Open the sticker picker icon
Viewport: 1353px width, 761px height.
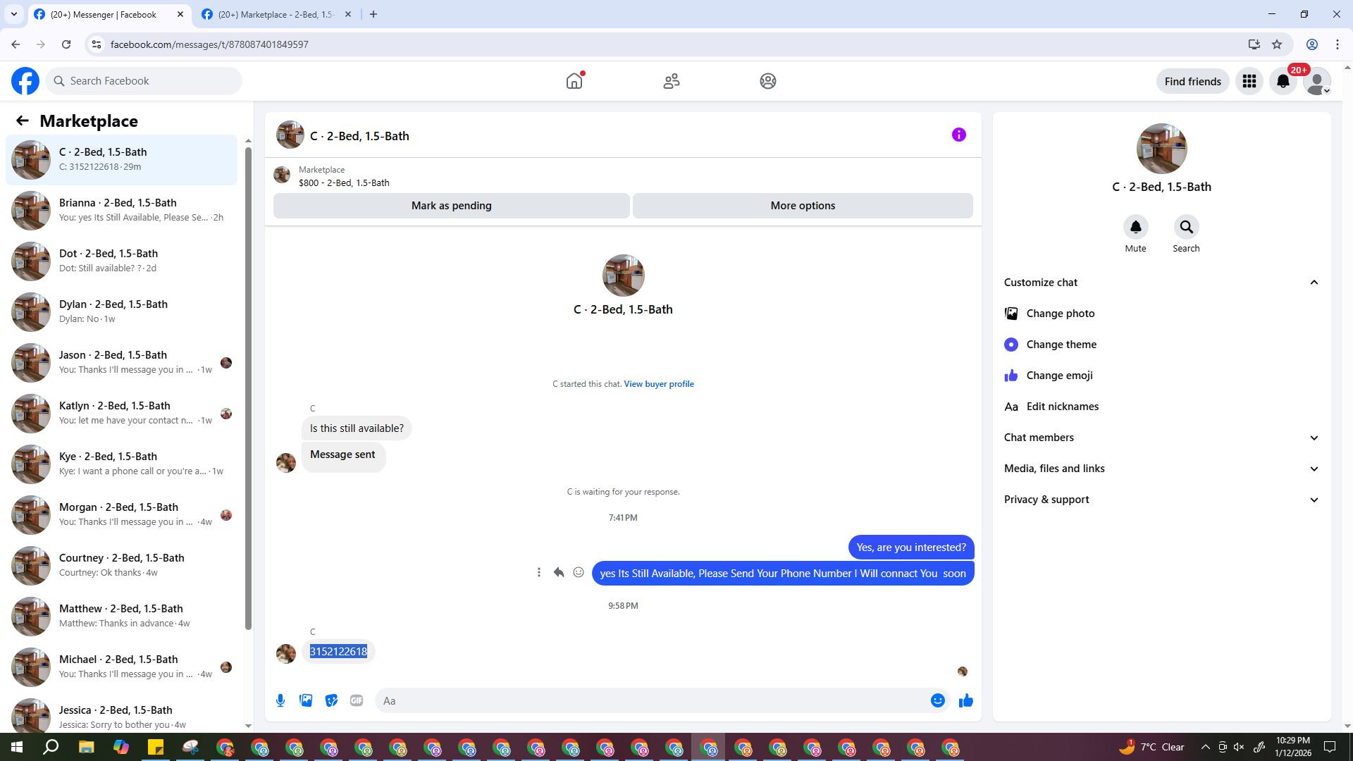coord(331,700)
